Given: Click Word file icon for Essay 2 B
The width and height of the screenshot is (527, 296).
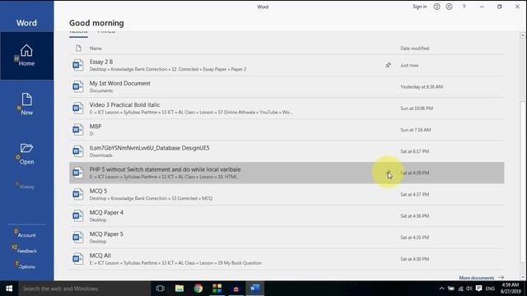Looking at the screenshot, I should pyautogui.click(x=78, y=65).
